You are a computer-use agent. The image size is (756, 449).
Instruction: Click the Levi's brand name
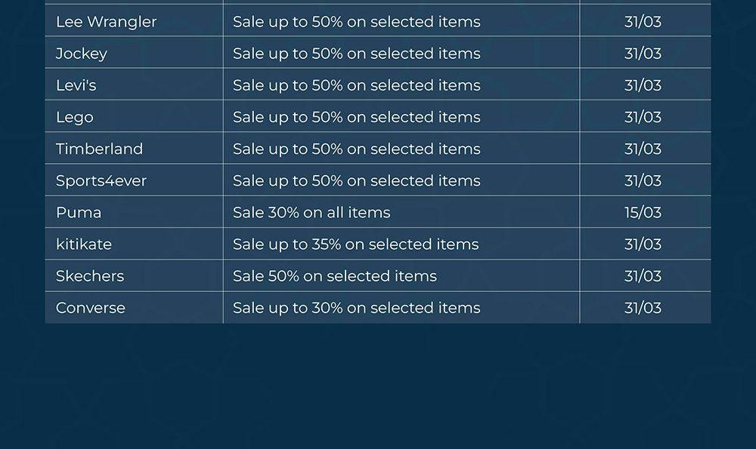[x=76, y=85]
